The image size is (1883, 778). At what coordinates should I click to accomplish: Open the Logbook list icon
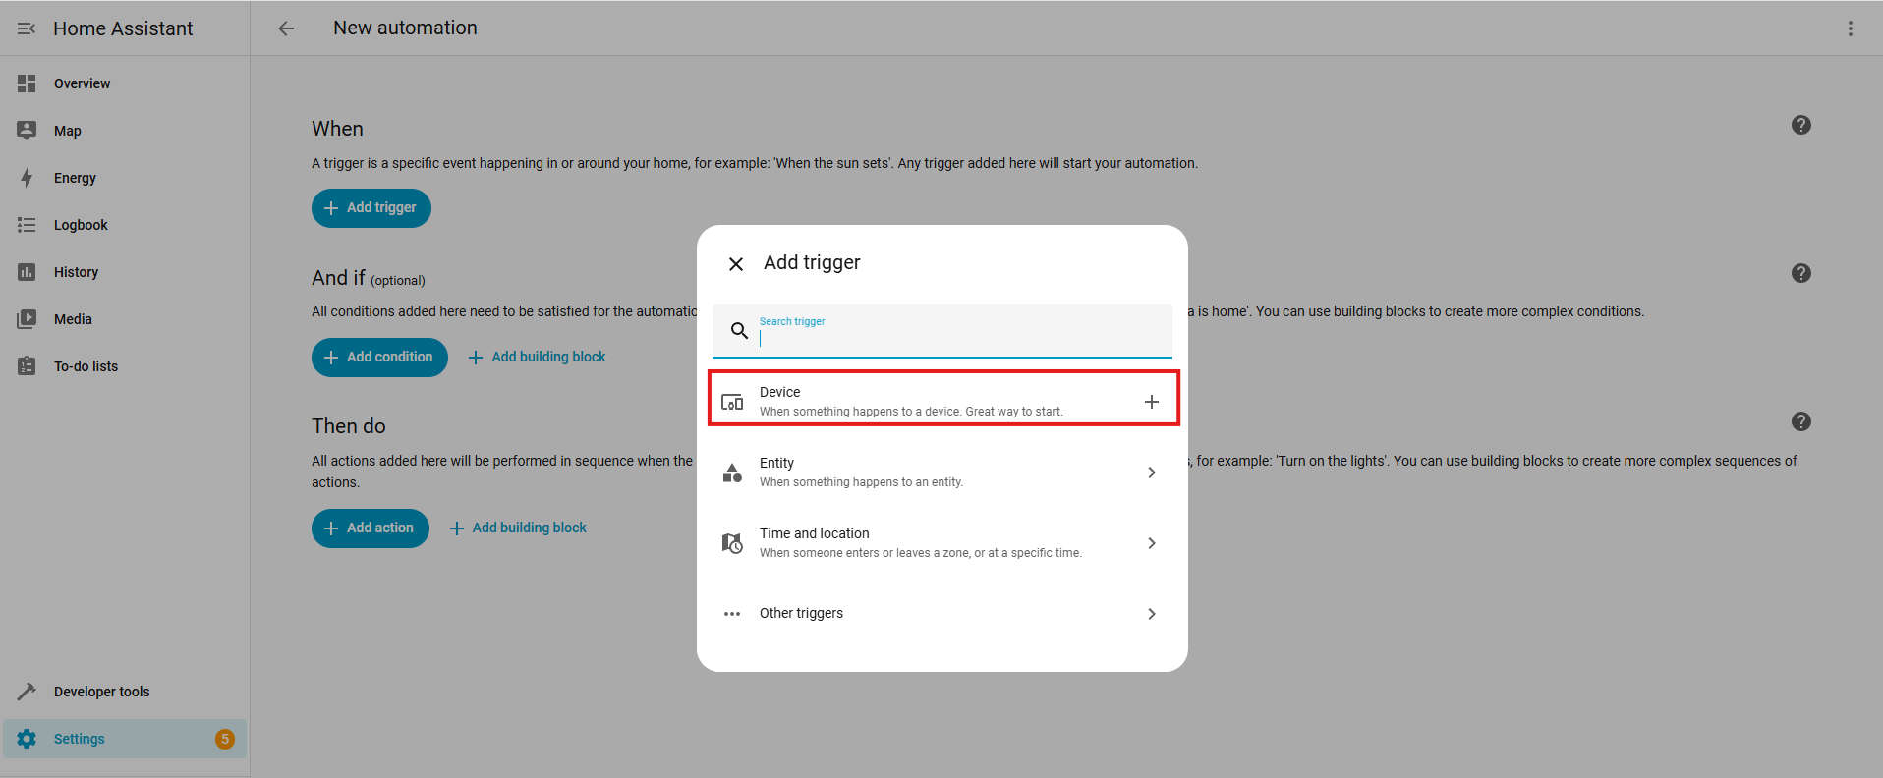[x=27, y=225]
